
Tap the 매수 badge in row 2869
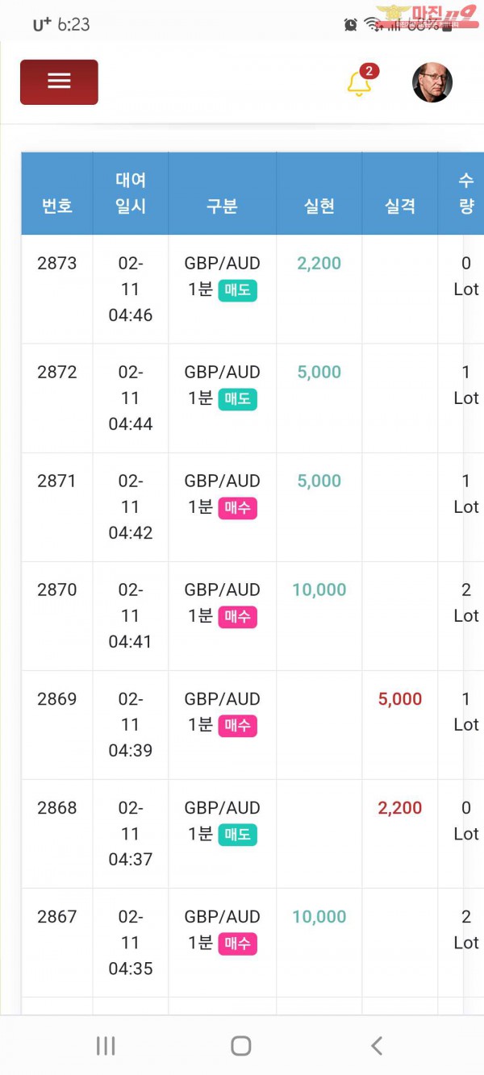click(x=237, y=726)
